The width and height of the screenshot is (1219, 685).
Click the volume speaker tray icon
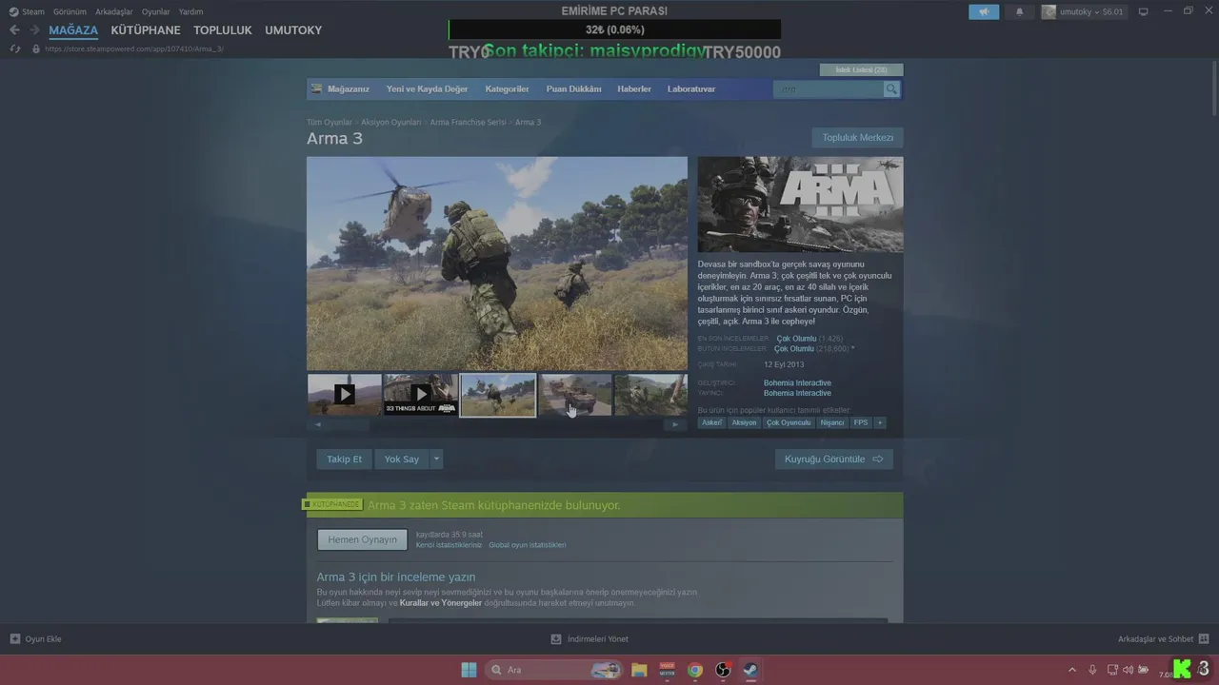[x=1129, y=670]
